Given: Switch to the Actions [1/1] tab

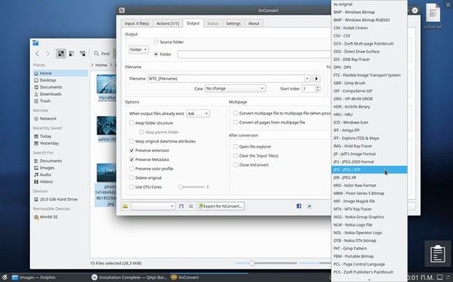Looking at the screenshot, I should point(167,24).
